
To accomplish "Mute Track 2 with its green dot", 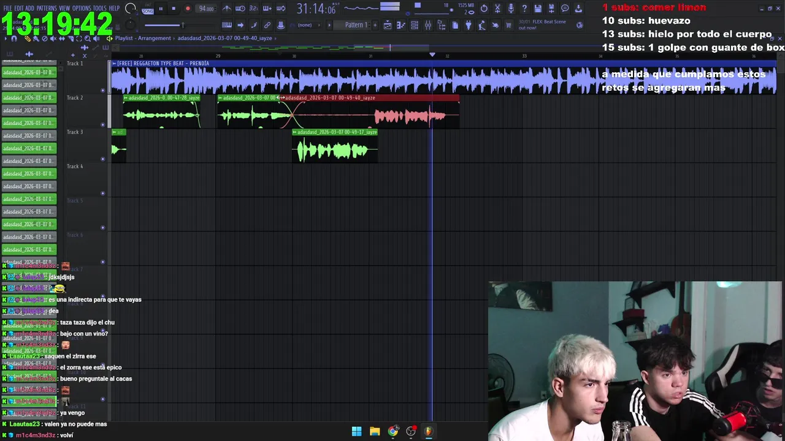I will (x=103, y=125).
